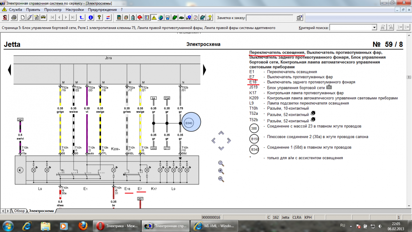
Task: Follow the wire reference box 84
Action: (153, 99)
